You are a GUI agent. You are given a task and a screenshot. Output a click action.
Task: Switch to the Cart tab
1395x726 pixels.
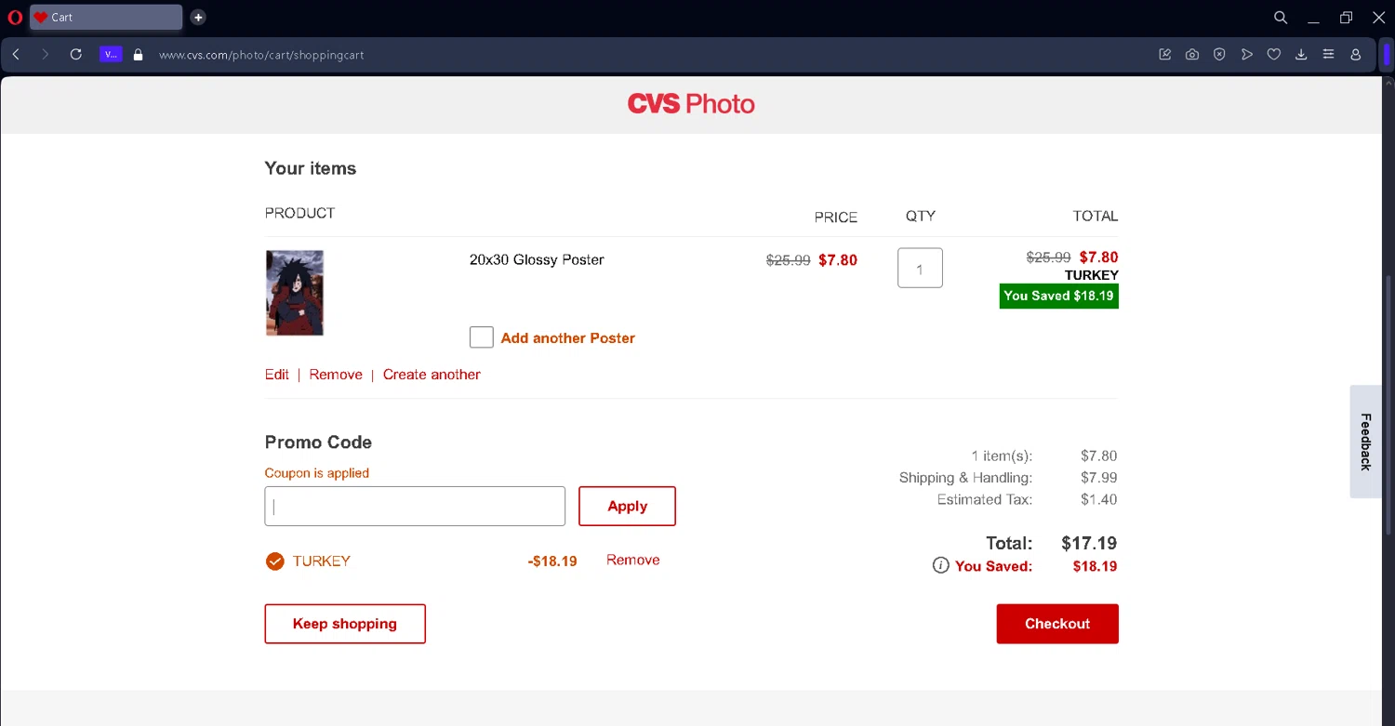point(106,17)
